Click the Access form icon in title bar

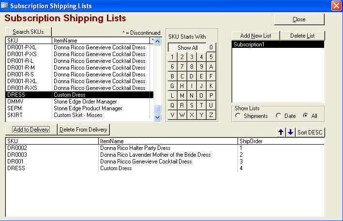tap(5, 6)
